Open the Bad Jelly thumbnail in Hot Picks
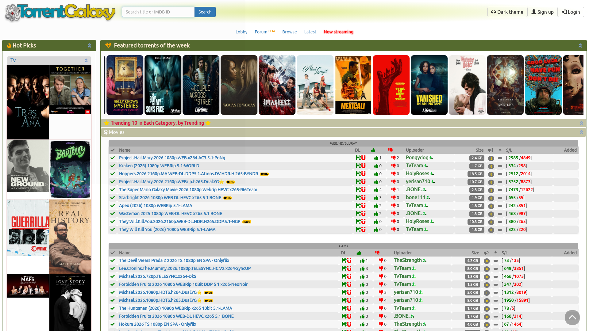Screen dimensions: 589x331 [x=70, y=169]
